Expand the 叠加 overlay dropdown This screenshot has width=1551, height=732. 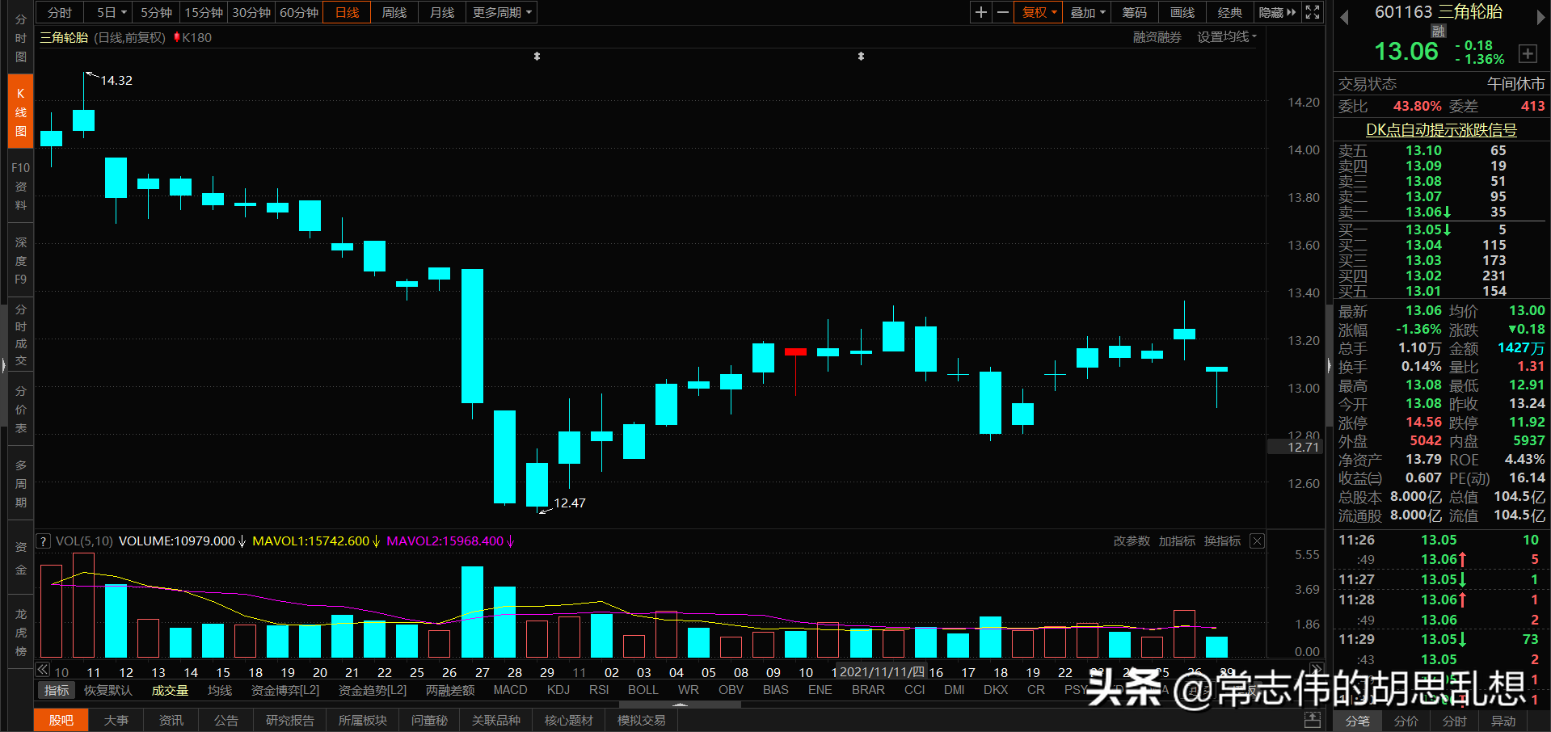pos(1086,12)
